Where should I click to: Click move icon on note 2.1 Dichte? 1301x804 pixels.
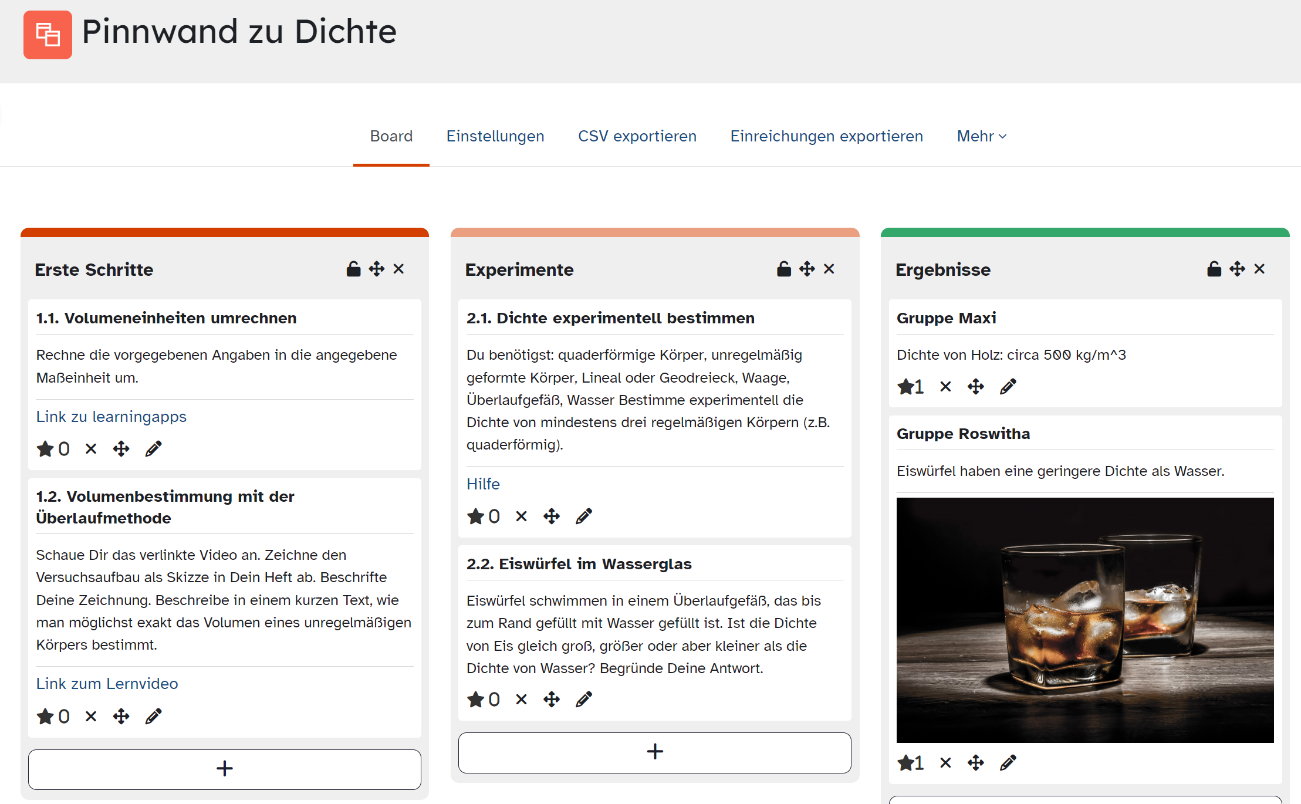pyautogui.click(x=551, y=516)
